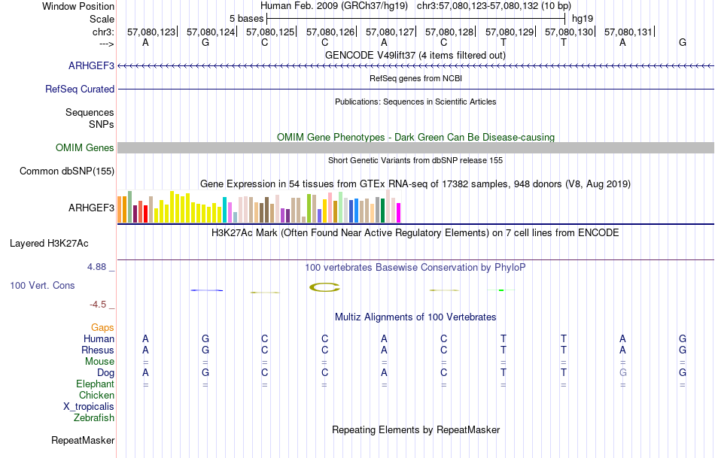Select the Human alignment row label
Screen dimensions: 715x458
click(99, 338)
